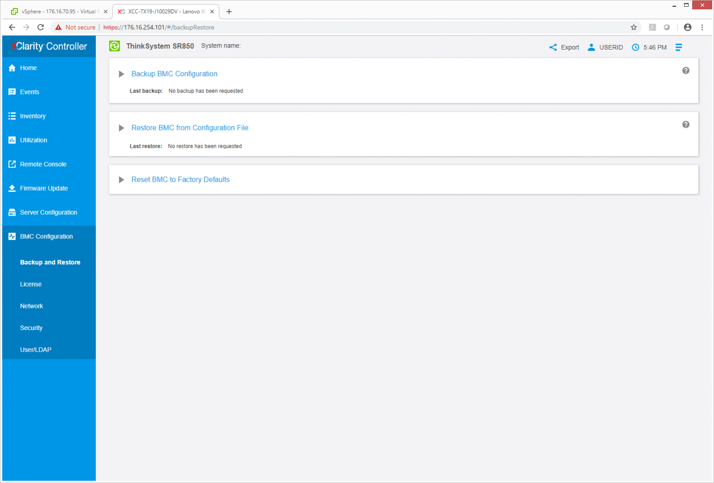
Task: Collapse the BMC Configuration sidebar menu
Action: click(46, 237)
